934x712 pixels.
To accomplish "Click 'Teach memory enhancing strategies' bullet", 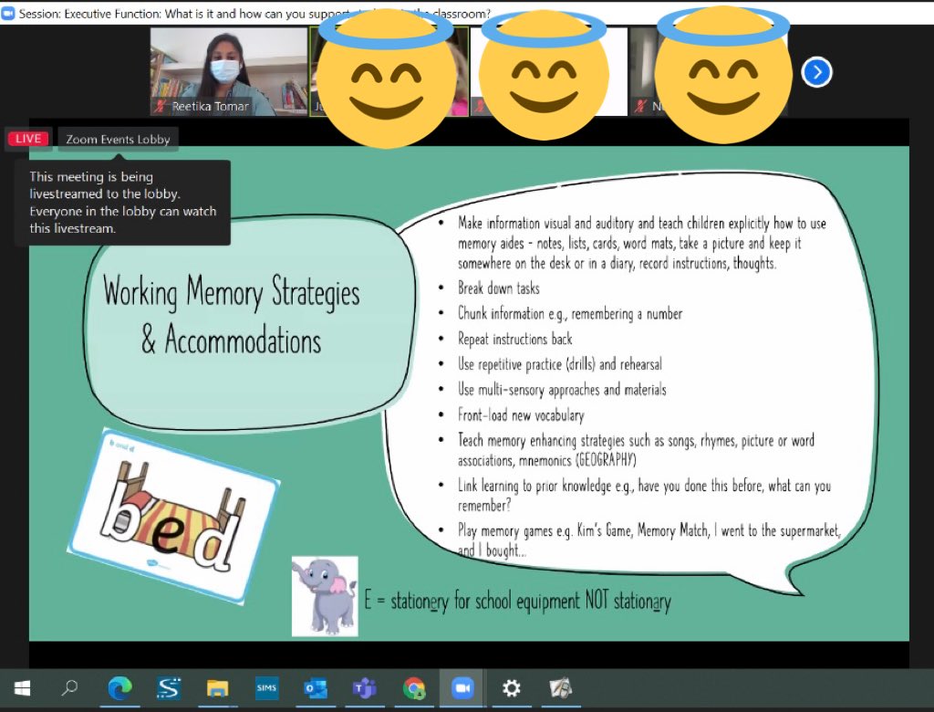I will 636,450.
